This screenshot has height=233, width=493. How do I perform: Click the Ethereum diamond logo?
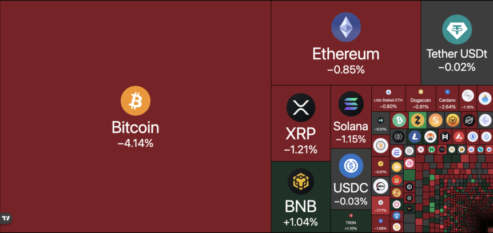point(345,27)
